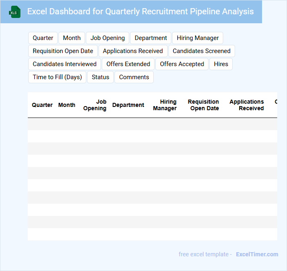Screen dimensions: 287x271
Task: Choose the Department field tag
Action: (151, 38)
